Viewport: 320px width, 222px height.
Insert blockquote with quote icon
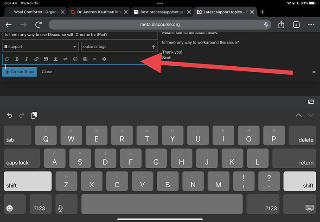(46, 59)
